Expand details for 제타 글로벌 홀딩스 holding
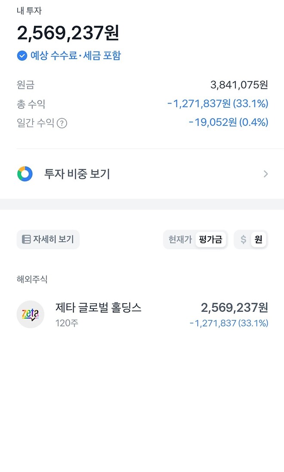This screenshot has height=472, width=284. (x=142, y=314)
